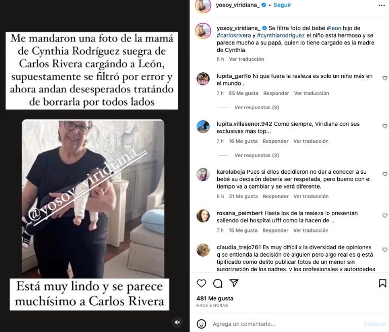Image resolution: width=389 pixels, height=332 pixels.
Task: Open yosoy_viridiana_ profile picture in header
Action: pyautogui.click(x=203, y=5)
